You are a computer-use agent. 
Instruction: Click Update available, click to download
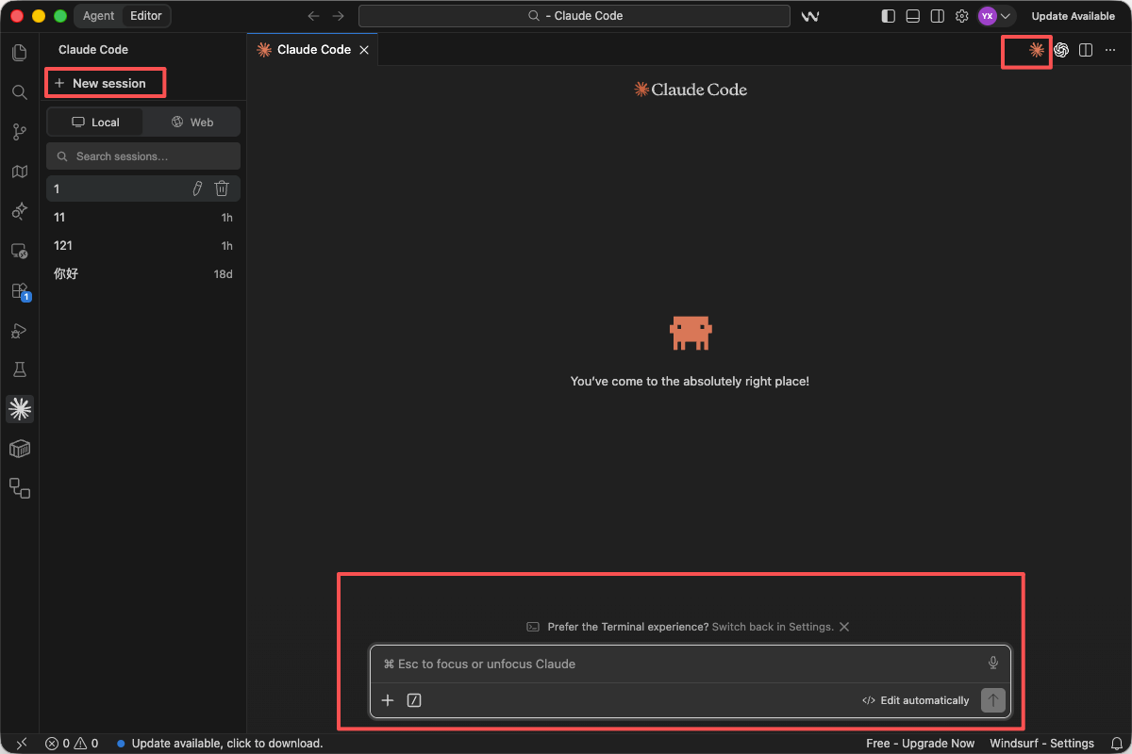(x=220, y=744)
